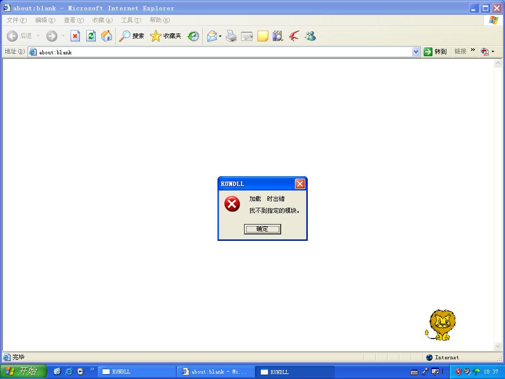Click the 18:37 system clock
Viewport: 505px width, 379px height.
[491, 372]
